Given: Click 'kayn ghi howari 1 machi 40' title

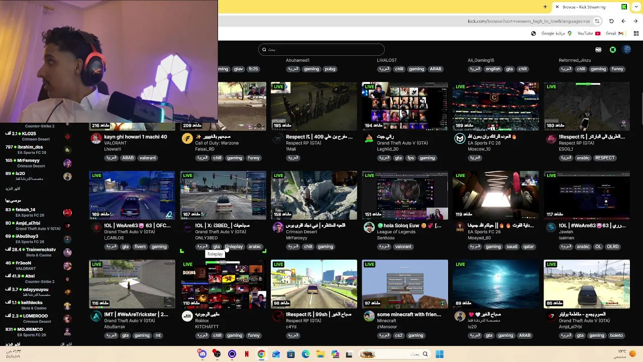Looking at the screenshot, I should point(136,137).
